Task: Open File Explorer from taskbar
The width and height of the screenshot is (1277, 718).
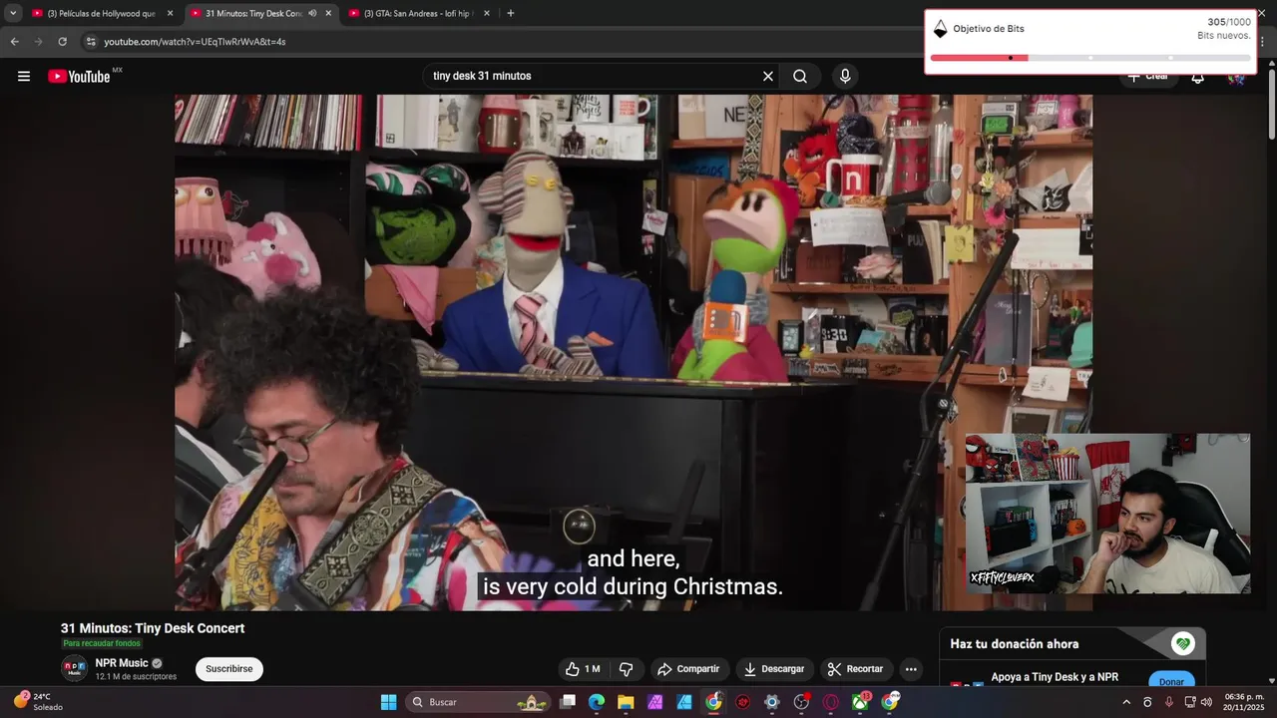Action: click(x=626, y=702)
